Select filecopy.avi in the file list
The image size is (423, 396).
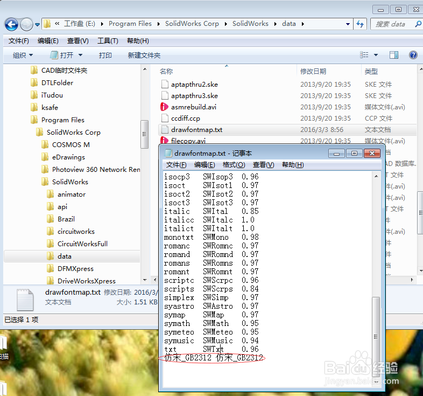click(188, 141)
